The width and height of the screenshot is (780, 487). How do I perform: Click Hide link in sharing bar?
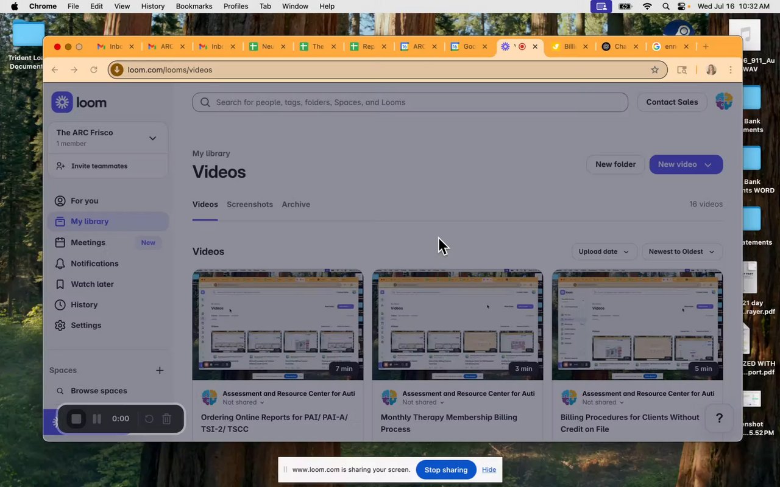(x=489, y=470)
